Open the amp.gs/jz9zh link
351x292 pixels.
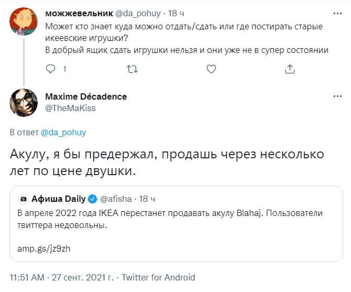click(x=45, y=248)
